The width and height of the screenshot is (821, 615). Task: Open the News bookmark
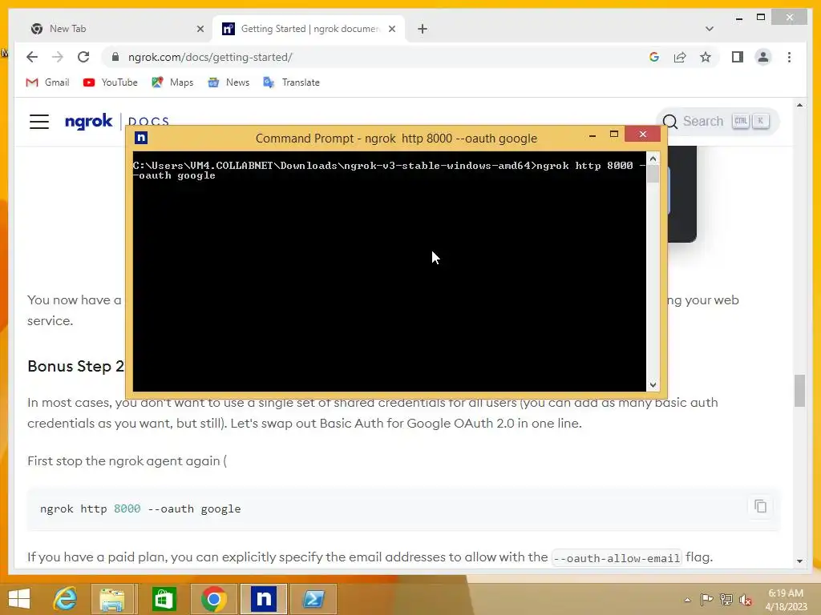[229, 82]
